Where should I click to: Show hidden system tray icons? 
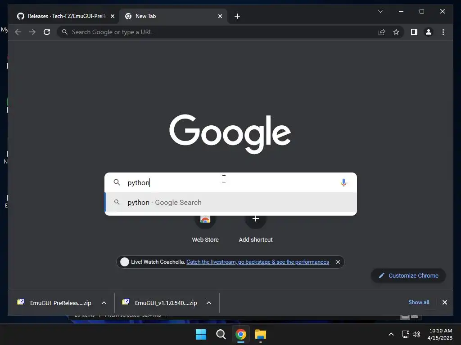pos(391,334)
